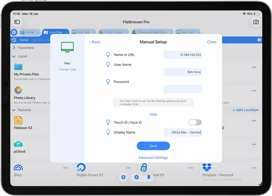Switch to the Photo Library tab
This screenshot has height=196, width=272.
pos(112,32)
